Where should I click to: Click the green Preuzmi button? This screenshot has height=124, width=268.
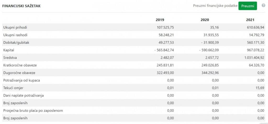[247, 6]
